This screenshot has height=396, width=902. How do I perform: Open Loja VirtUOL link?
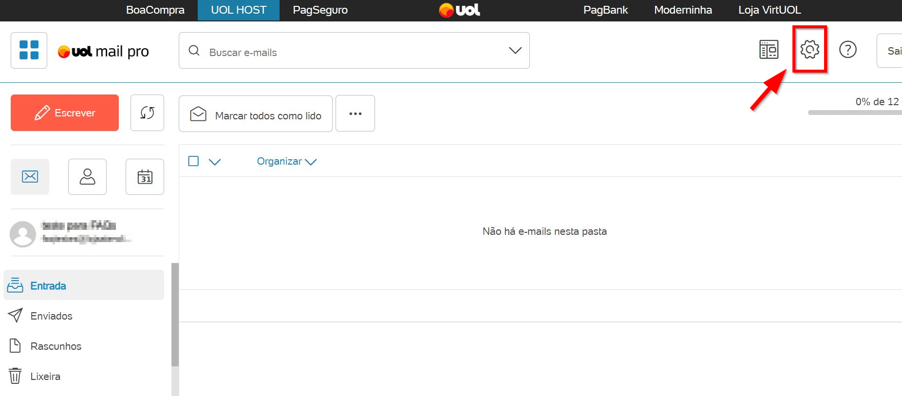[x=770, y=10]
